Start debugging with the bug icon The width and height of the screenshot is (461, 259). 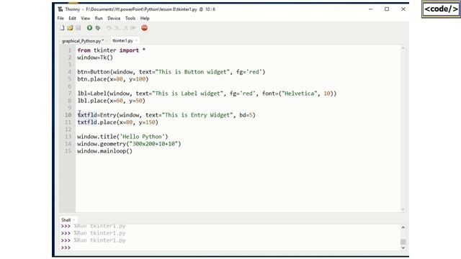coord(98,28)
